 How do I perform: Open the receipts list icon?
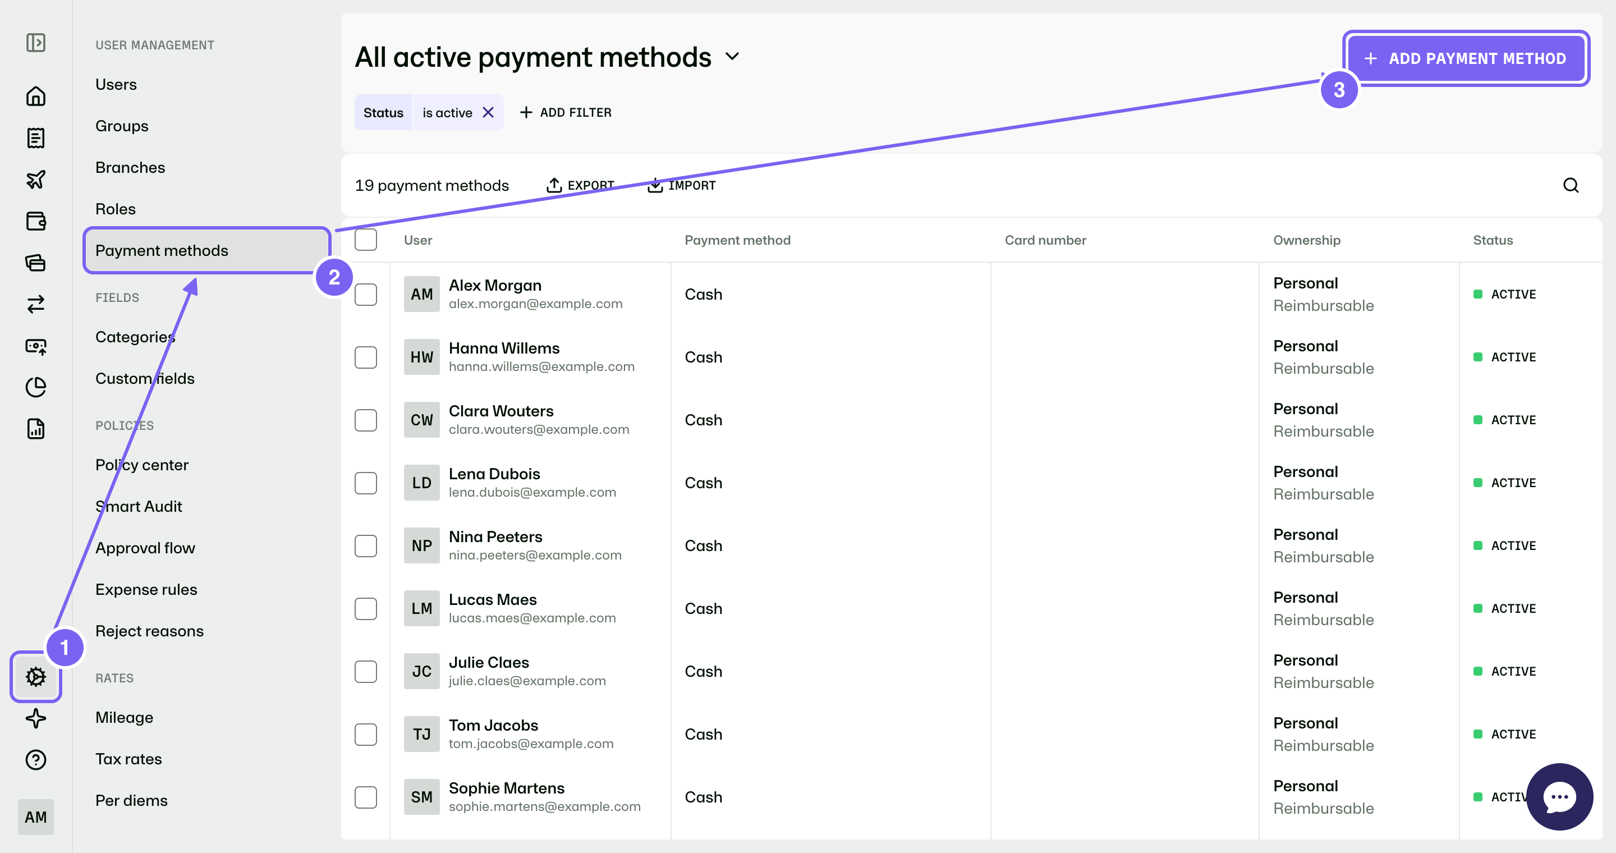[x=36, y=138]
